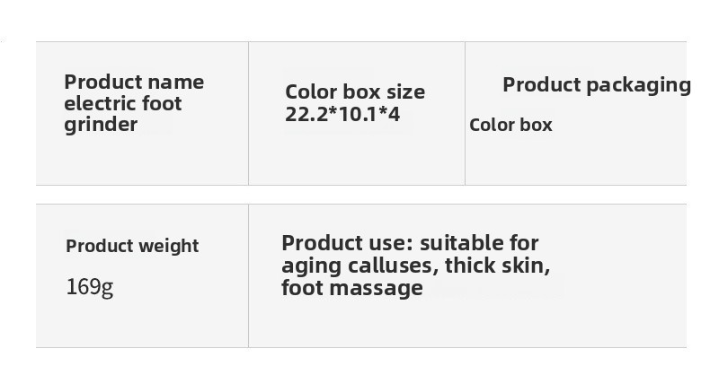Click the "Product packaging" heading
The width and height of the screenshot is (719, 366).
[x=596, y=85]
